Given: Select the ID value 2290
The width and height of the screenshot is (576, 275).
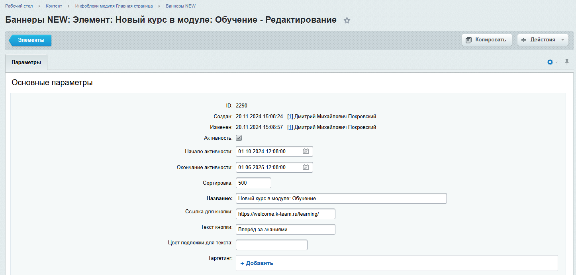Looking at the screenshot, I should pyautogui.click(x=242, y=106).
